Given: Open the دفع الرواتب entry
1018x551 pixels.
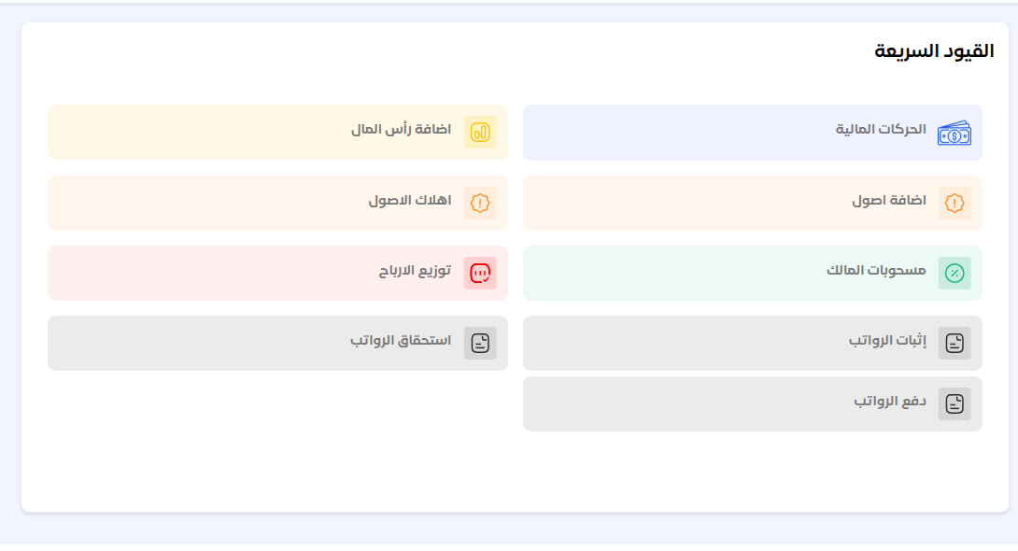Looking at the screenshot, I should pos(889,402).
